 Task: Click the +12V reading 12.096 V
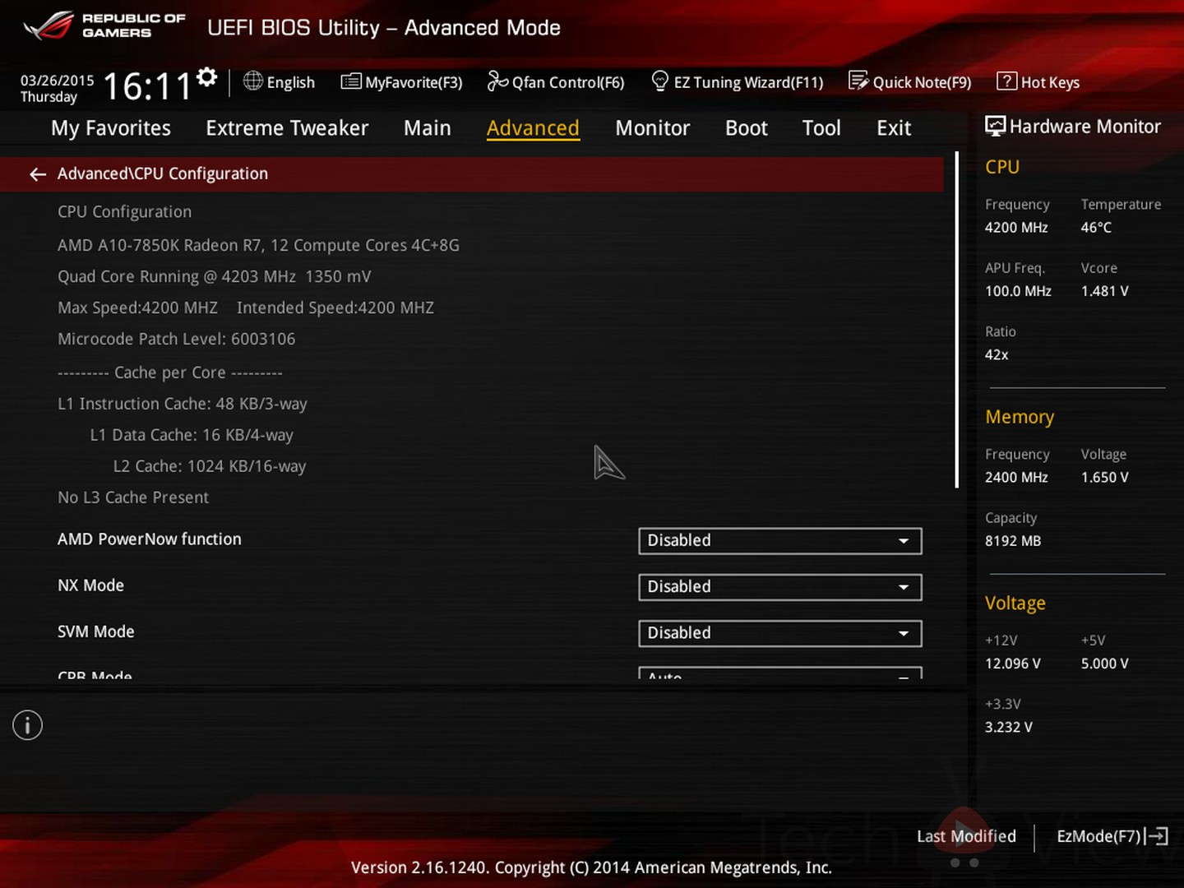point(1013,664)
